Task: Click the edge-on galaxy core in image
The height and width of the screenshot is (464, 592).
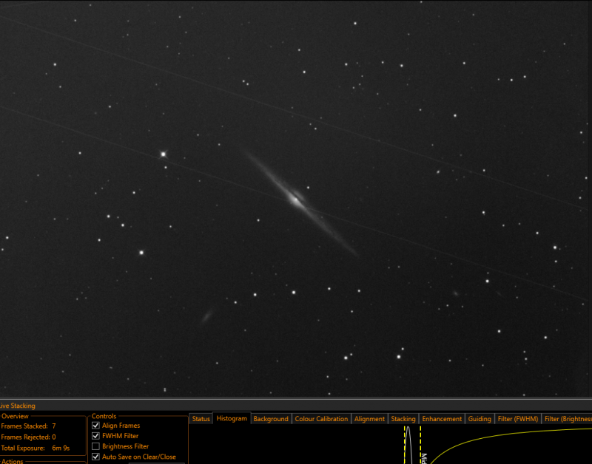Action: [x=295, y=199]
